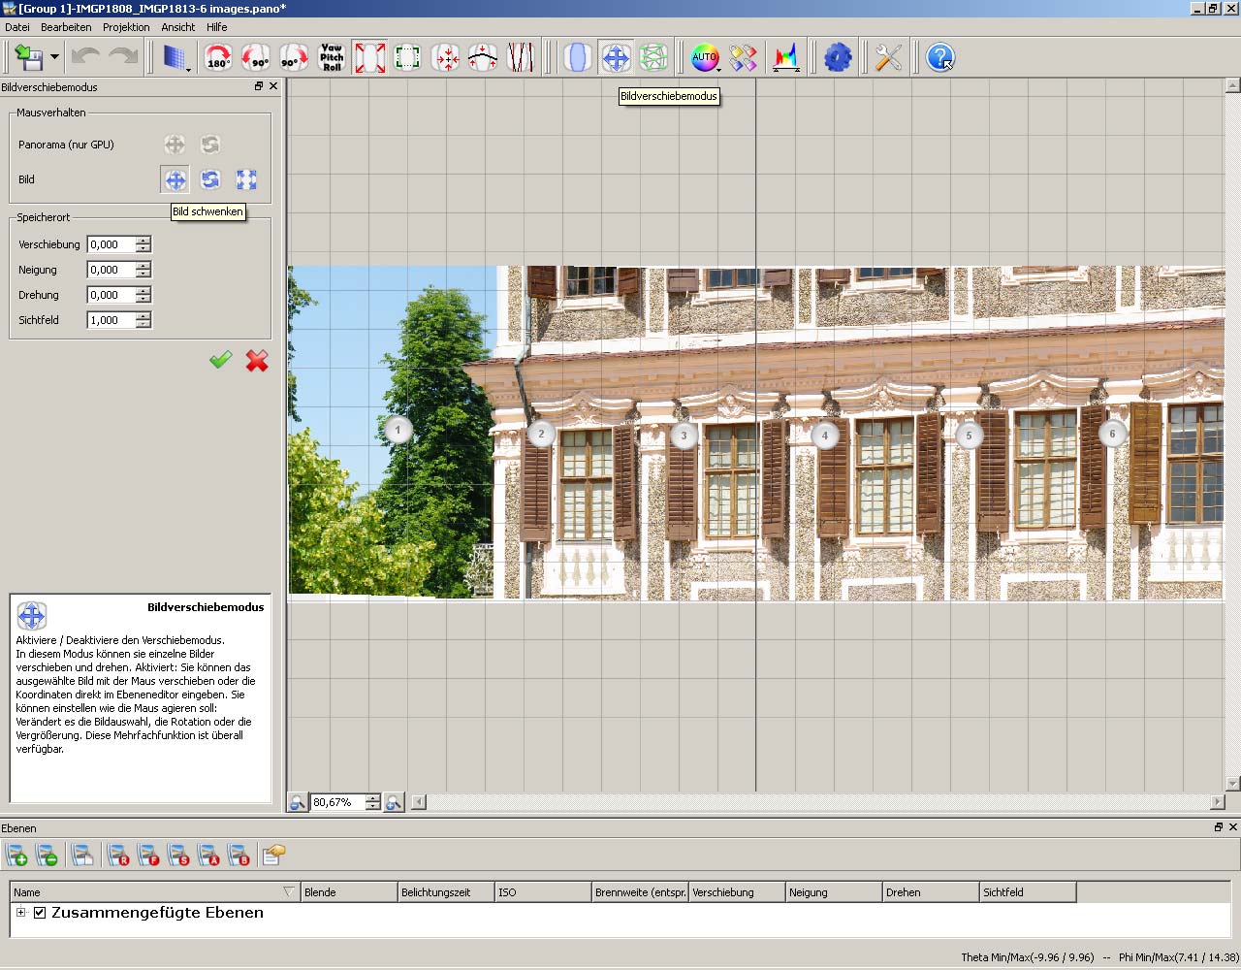This screenshot has width=1241, height=970.
Task: Open the help question mark icon
Action: [939, 58]
